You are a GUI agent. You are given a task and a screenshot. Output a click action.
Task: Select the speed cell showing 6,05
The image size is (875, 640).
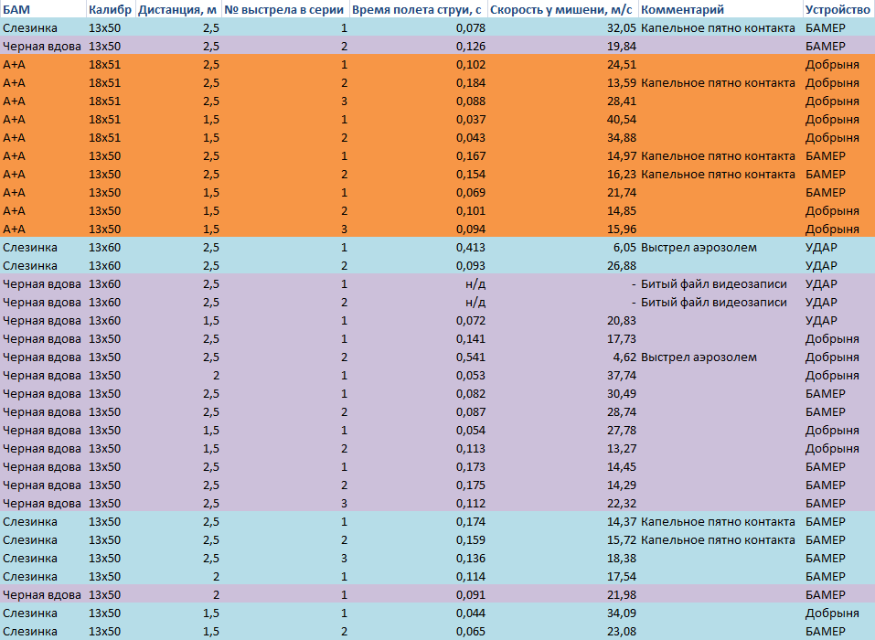(624, 248)
